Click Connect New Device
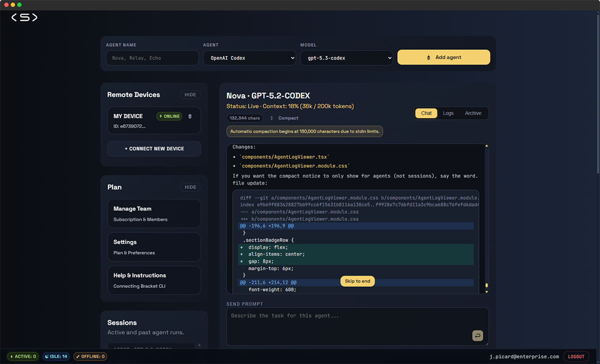This screenshot has height=364, width=600. click(154, 148)
